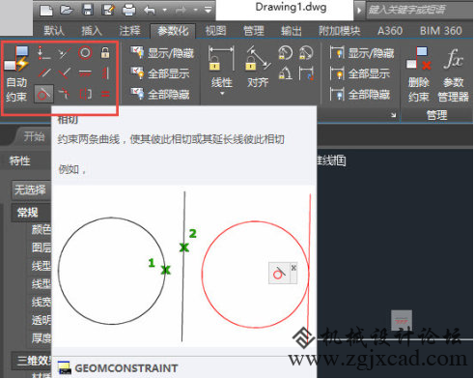Switch to the 默认 ribbon tab
Image resolution: width=474 pixels, height=379 pixels.
(x=54, y=31)
